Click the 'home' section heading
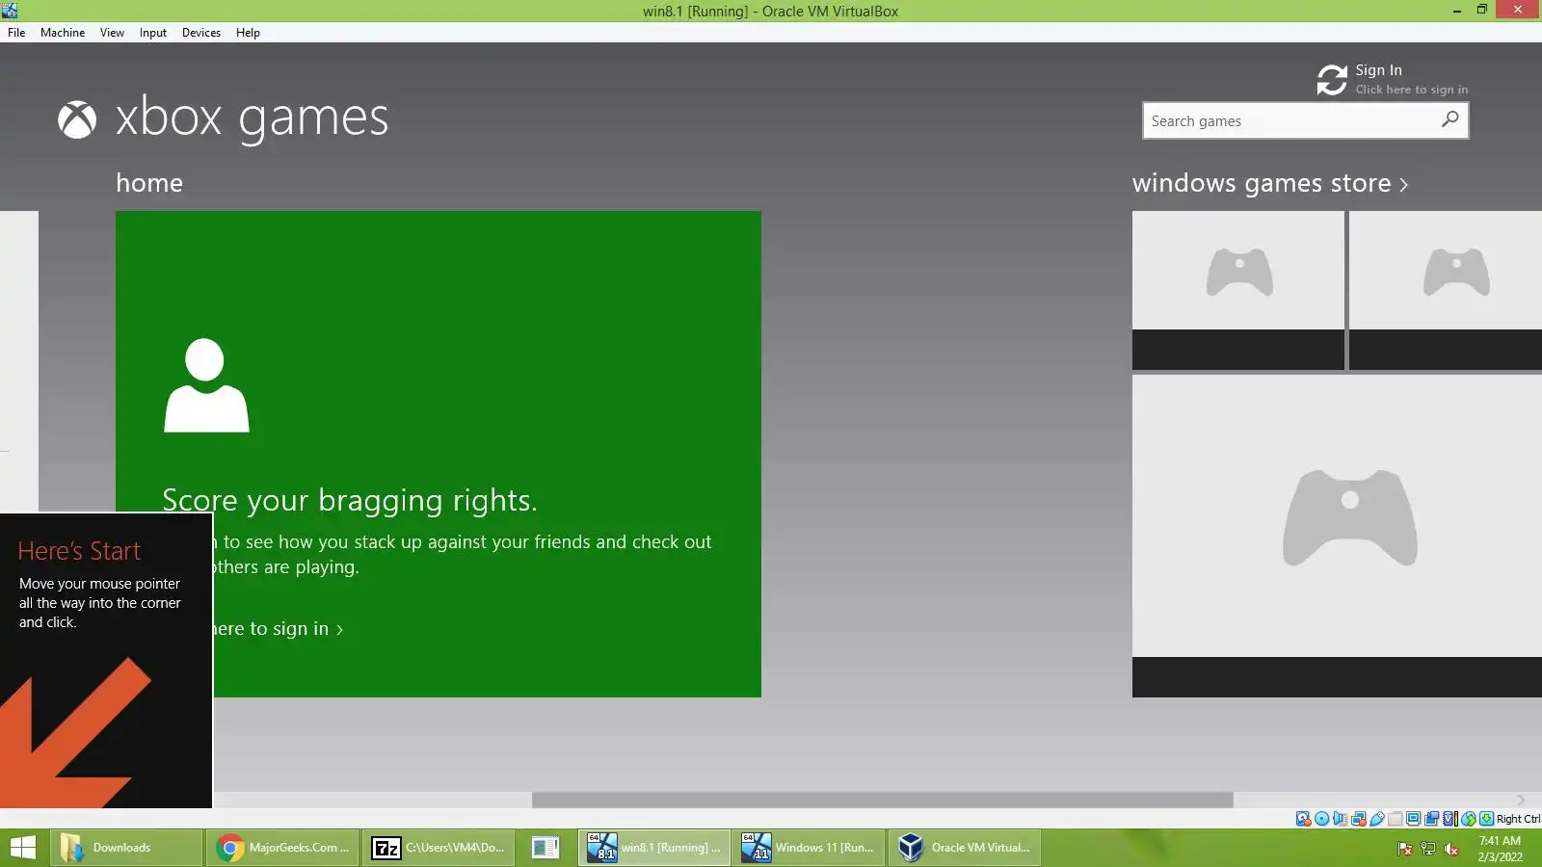Screen dimensions: 1542x867 pyautogui.click(x=149, y=183)
